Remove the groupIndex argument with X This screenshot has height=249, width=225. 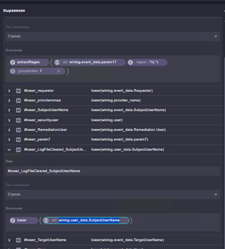tap(58, 71)
